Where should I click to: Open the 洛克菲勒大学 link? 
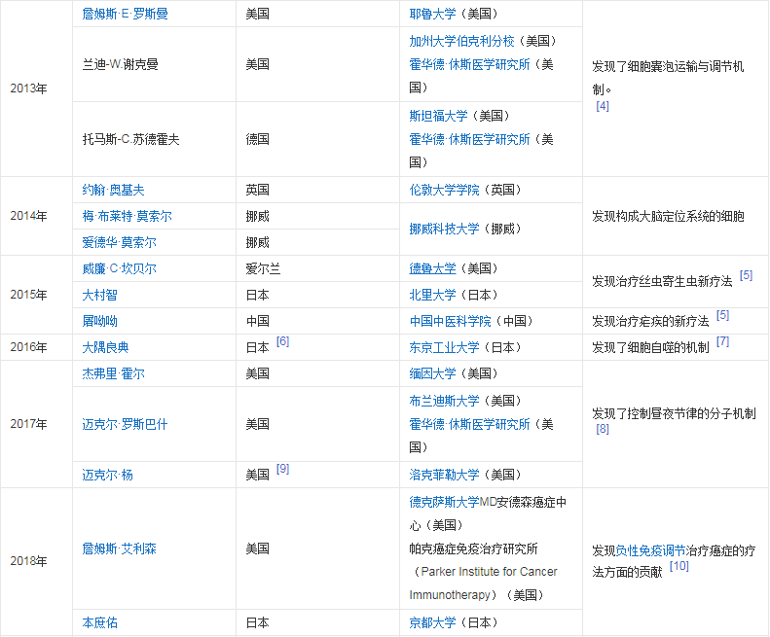click(445, 475)
